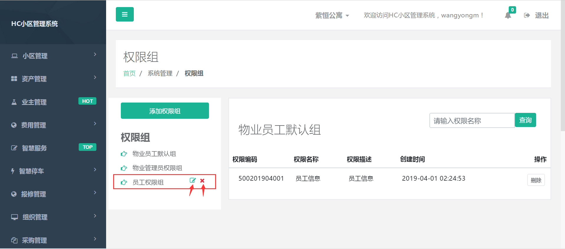The height and width of the screenshot is (249, 565).
Task: Click the 权限名称 column header
Action: click(x=306, y=159)
